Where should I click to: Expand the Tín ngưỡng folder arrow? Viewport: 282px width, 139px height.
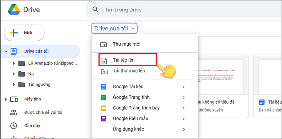point(14,85)
